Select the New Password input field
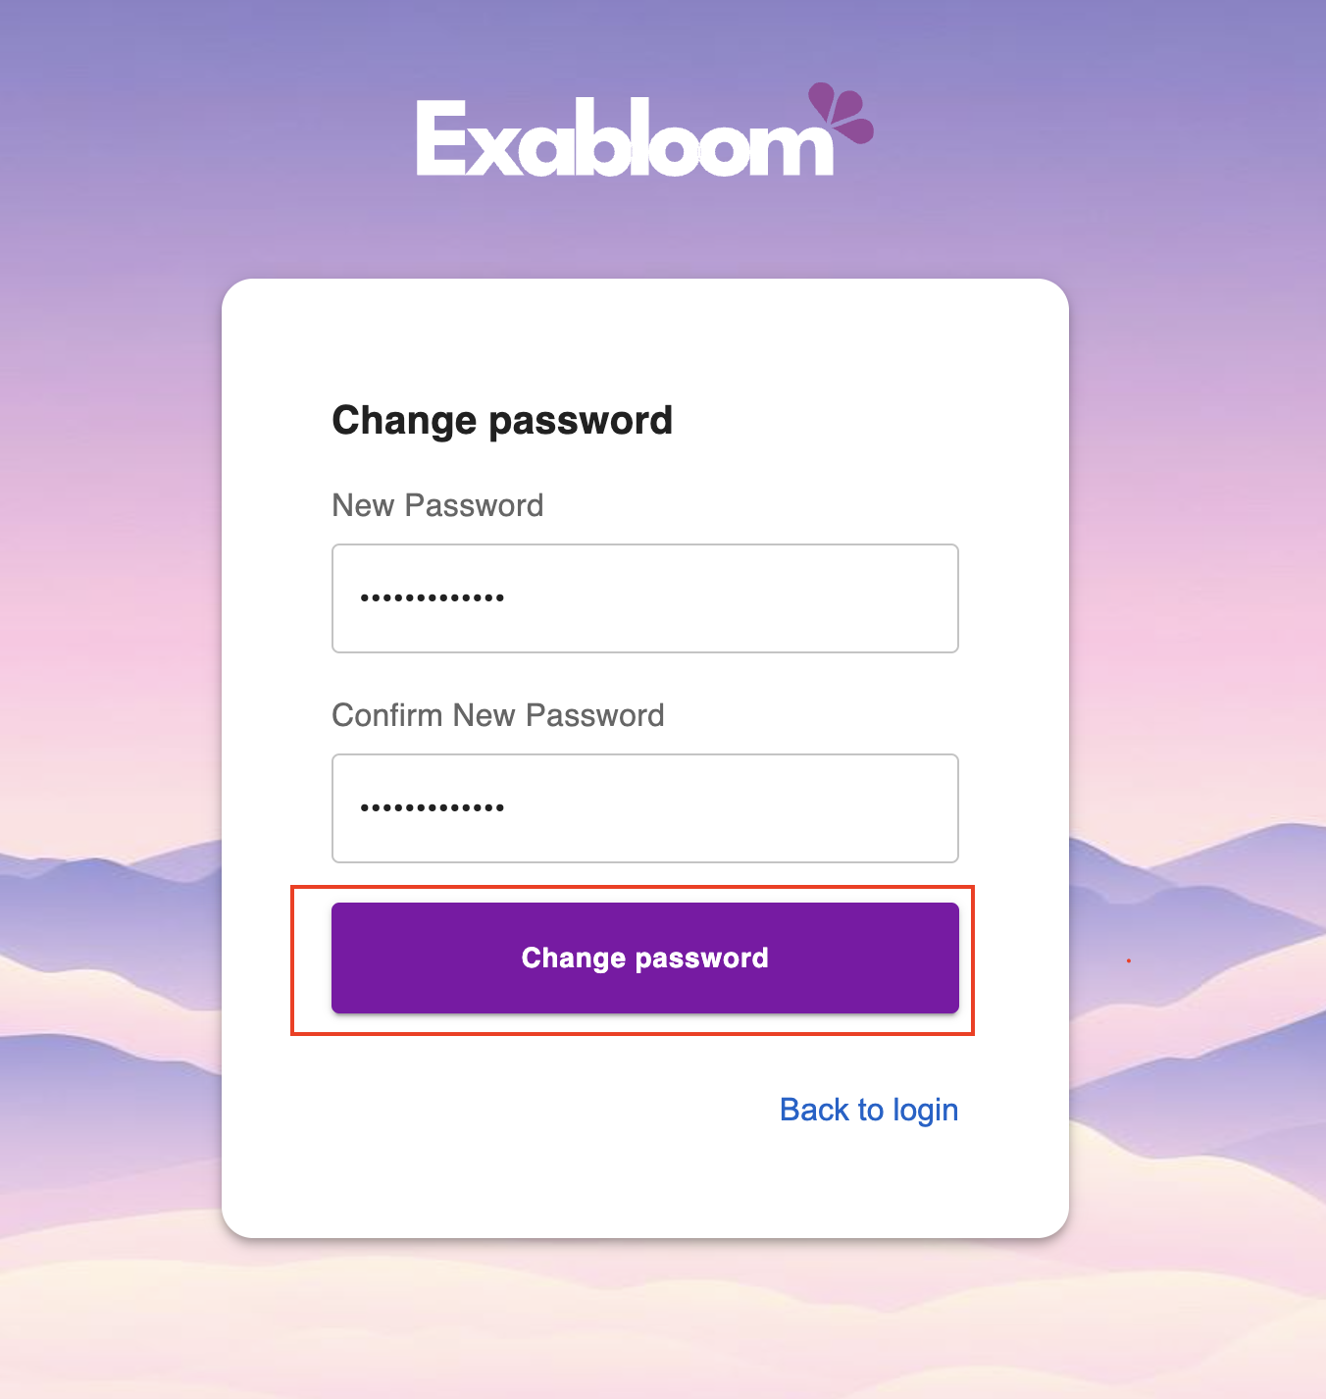 pyautogui.click(x=644, y=597)
